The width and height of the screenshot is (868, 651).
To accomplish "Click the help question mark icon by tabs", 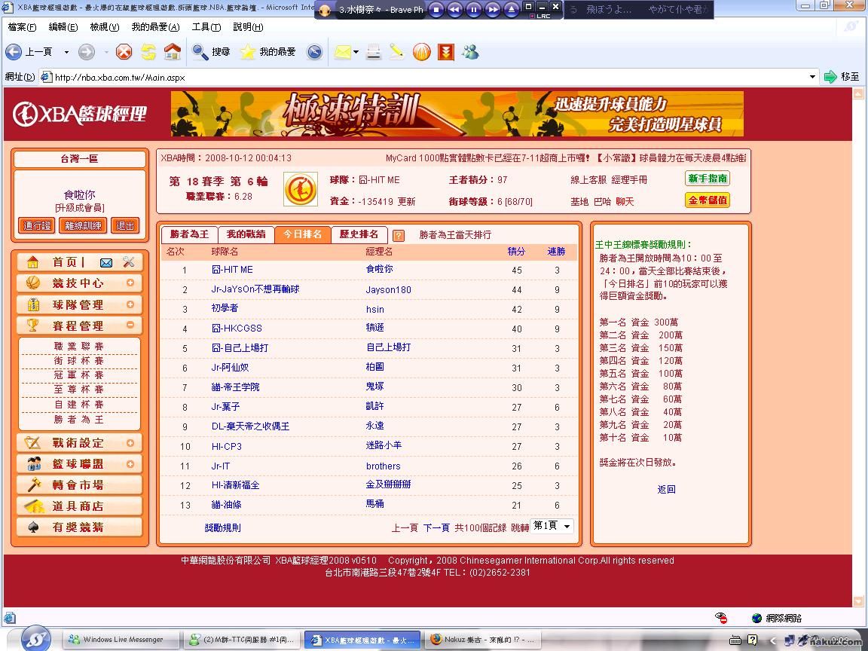I will point(398,235).
